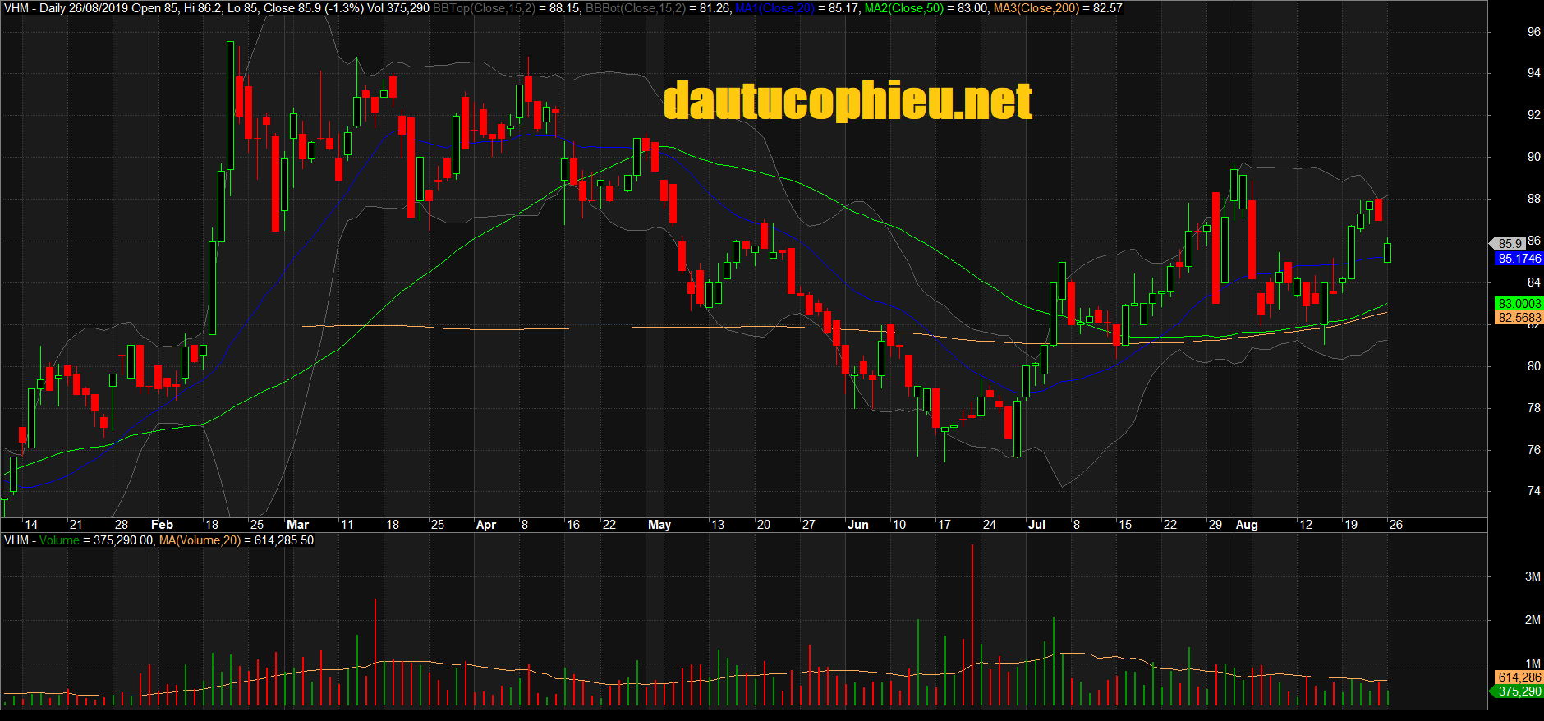The image size is (1544, 721).
Task: Jump to the Jul marker on date axis
Action: (1036, 525)
